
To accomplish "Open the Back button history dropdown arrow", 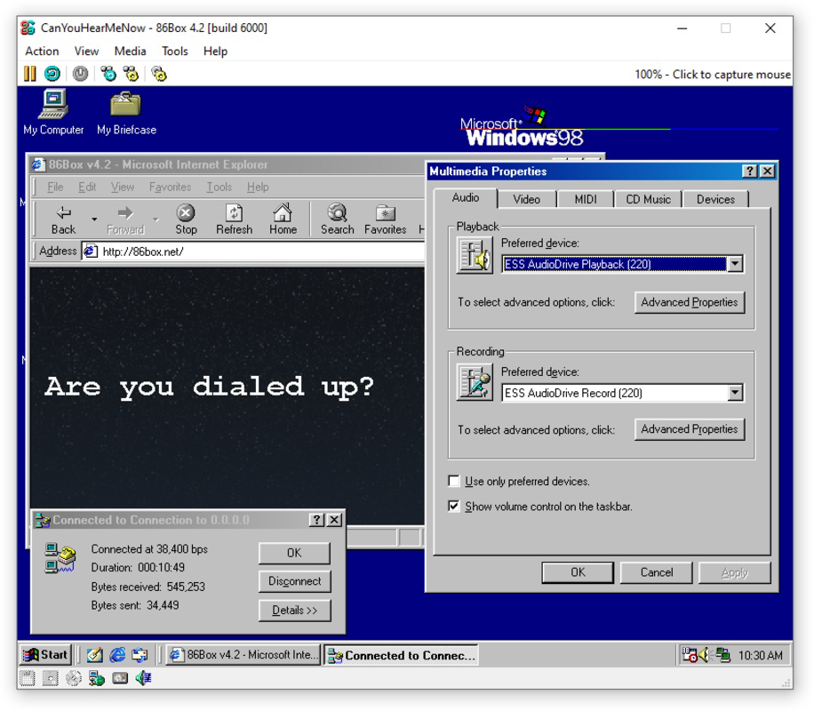I will click(x=94, y=220).
